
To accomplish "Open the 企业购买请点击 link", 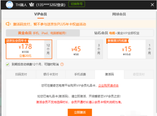I will [x=108, y=85].
